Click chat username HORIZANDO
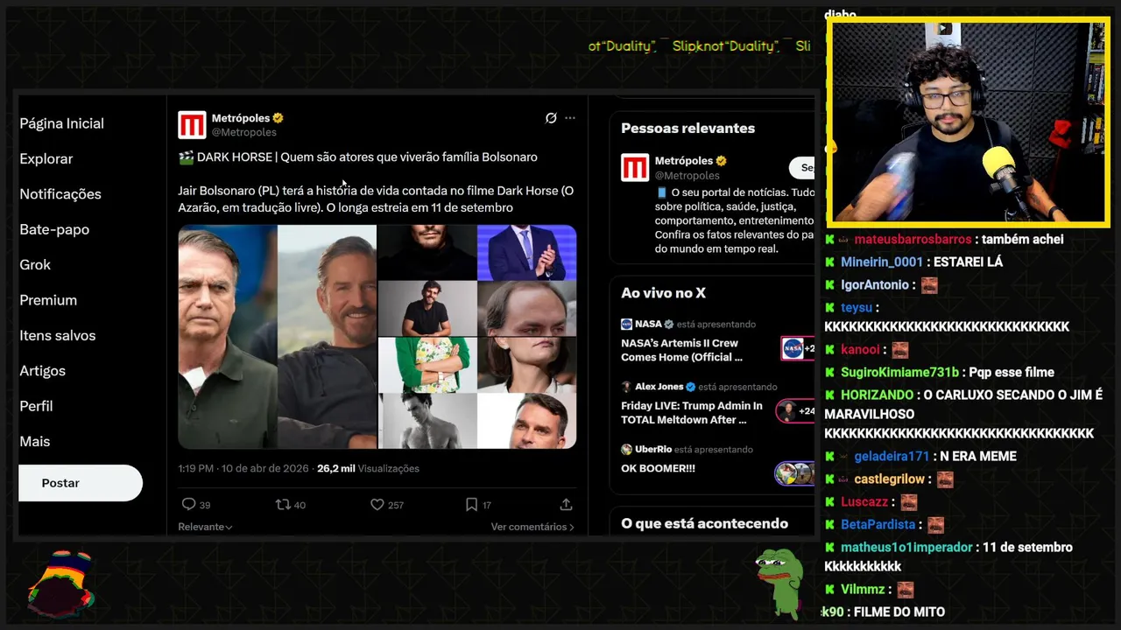 coord(877,395)
